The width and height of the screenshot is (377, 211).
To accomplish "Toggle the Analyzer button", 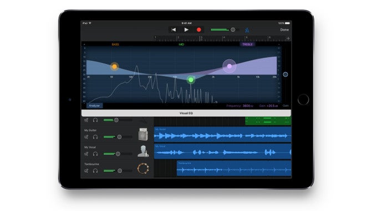I will click(x=94, y=106).
